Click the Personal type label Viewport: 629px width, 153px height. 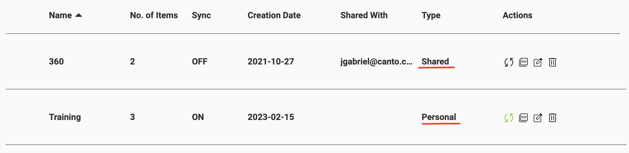tap(439, 117)
